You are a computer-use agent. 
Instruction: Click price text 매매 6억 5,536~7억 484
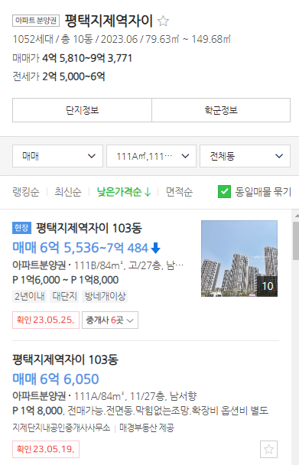80,248
